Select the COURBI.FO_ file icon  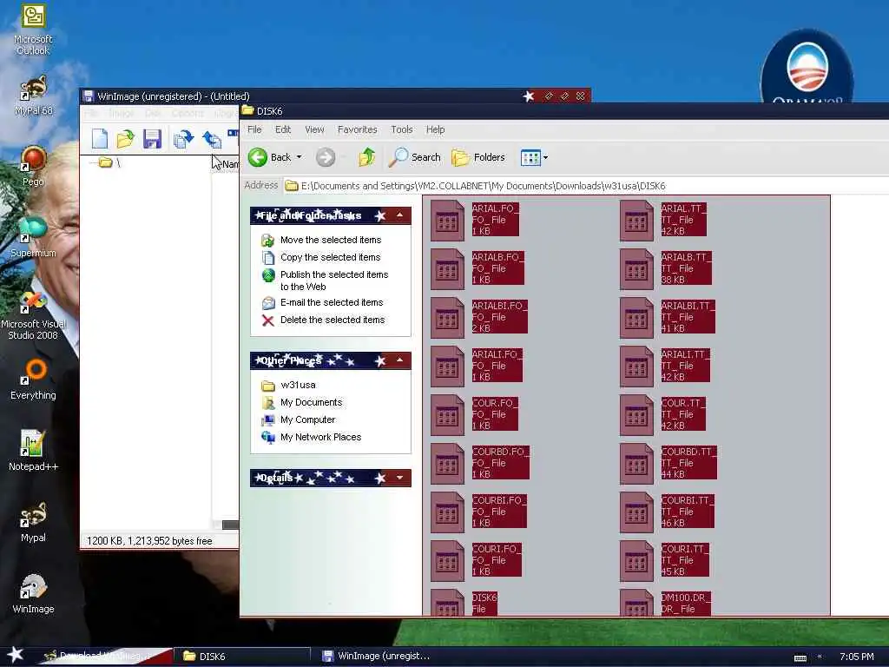tap(447, 512)
